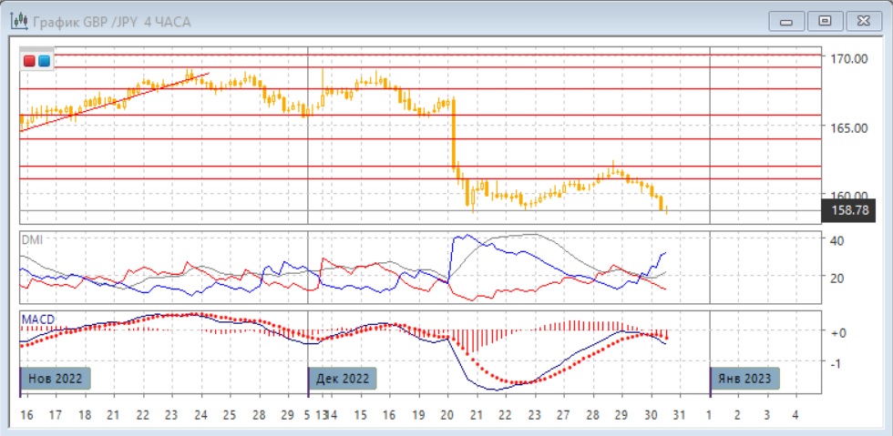The width and height of the screenshot is (893, 436).
Task: Click the DMI scale value 40
Action: click(x=837, y=240)
